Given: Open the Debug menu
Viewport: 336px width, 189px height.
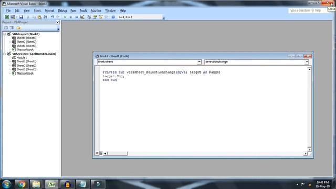Looking at the screenshot, I should pos(62,10).
